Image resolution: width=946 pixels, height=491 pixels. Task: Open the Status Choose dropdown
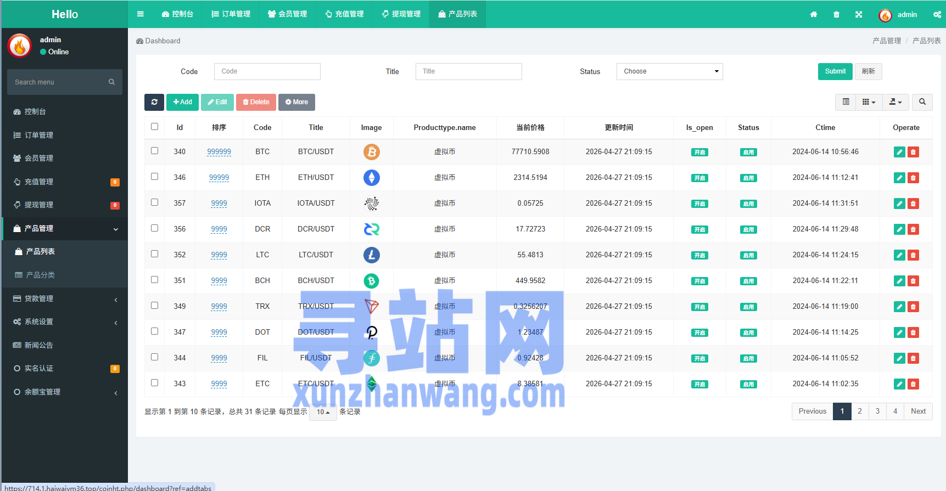click(x=669, y=71)
